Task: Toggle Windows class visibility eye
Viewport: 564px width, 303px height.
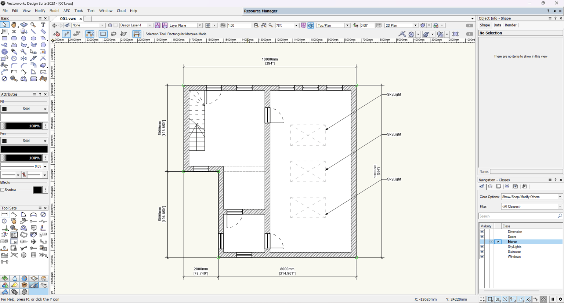Action: tap(482, 256)
